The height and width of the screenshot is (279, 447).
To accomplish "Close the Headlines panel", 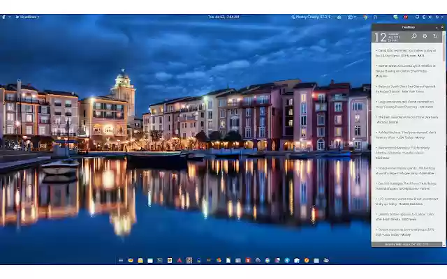I will point(442,27).
